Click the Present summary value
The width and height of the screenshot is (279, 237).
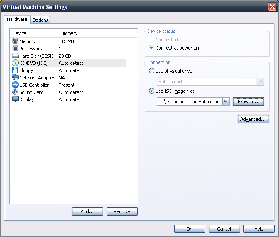67,85
